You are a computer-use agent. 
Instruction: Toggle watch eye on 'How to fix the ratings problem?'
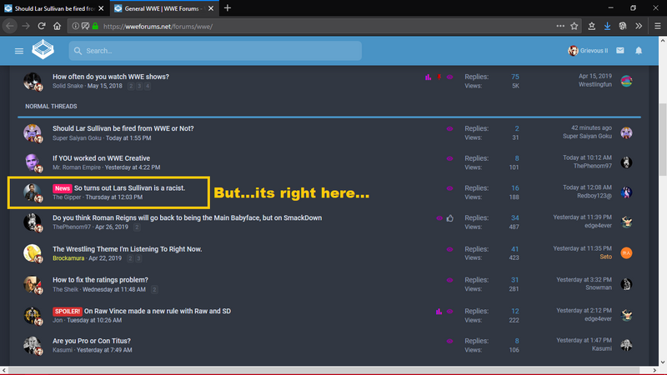449,280
